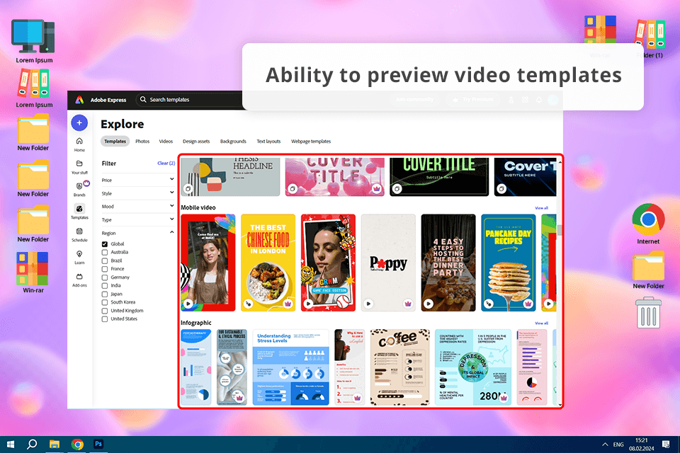Switch to the Photos tab
This screenshot has width=680, height=453.
(x=142, y=142)
